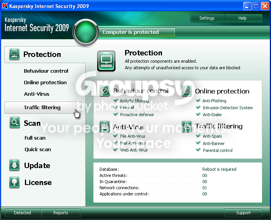Select Traffic filtering in sidebar
Image resolution: width=271 pixels, height=220 pixels.
click(43, 108)
